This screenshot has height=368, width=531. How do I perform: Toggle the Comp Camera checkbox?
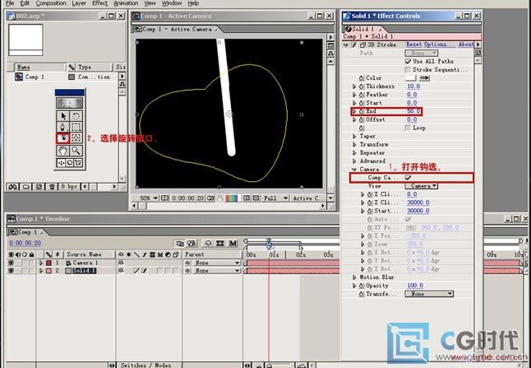[408, 177]
